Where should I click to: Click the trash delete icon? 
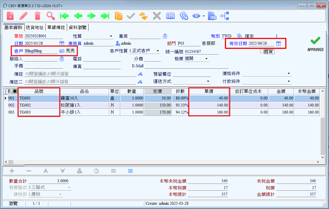pyautogui.click(x=37, y=16)
